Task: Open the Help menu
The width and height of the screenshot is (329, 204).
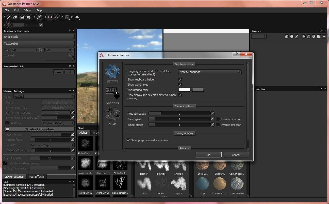Action: pyautogui.click(x=39, y=10)
